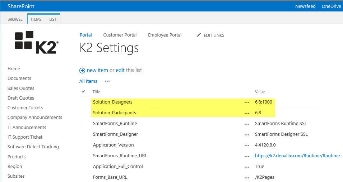Open OneDrive from the top bar
The image size is (343, 182).
point(331,6)
